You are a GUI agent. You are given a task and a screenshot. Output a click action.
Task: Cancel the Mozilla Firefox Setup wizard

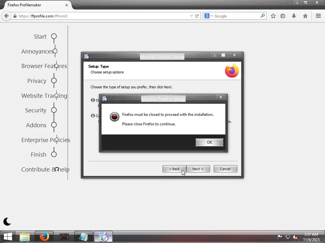(x=225, y=169)
